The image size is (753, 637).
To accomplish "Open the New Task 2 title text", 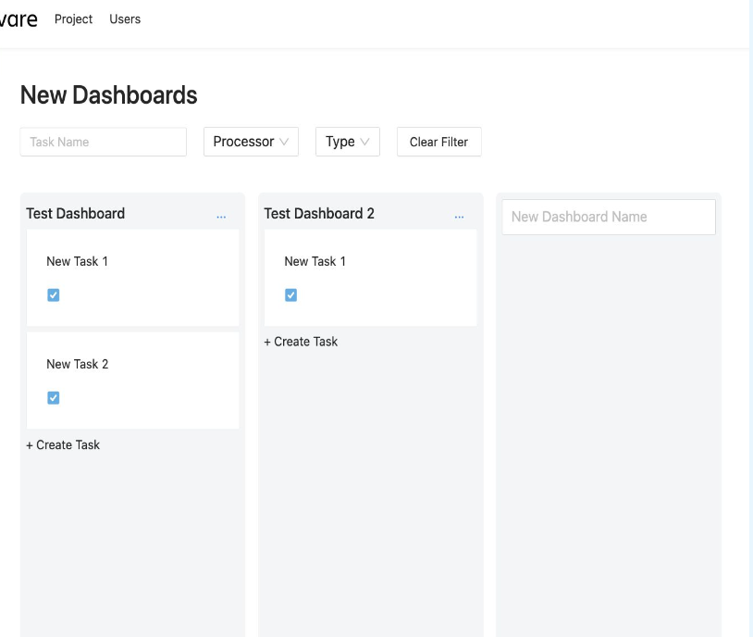I will [77, 364].
